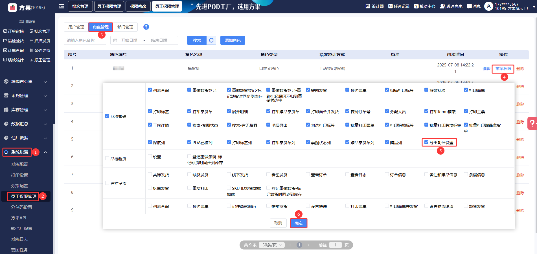Click the 确定 confirm button
537x254 pixels.
click(x=299, y=223)
